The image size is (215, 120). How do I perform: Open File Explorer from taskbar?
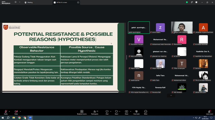pos(14,118)
